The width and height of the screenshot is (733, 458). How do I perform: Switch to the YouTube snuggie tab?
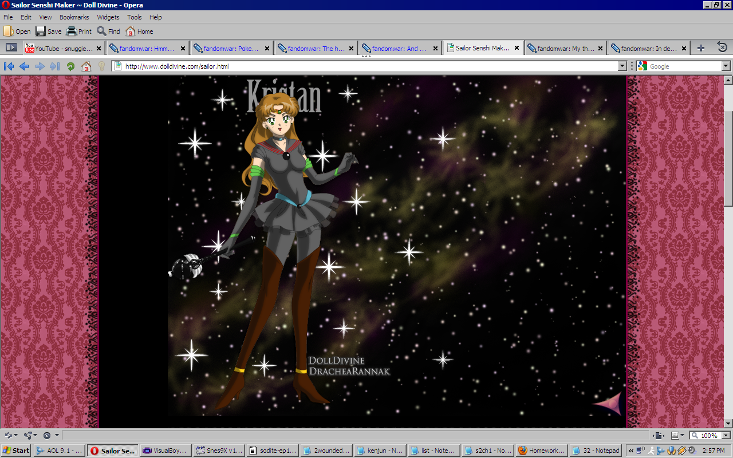[x=59, y=49]
